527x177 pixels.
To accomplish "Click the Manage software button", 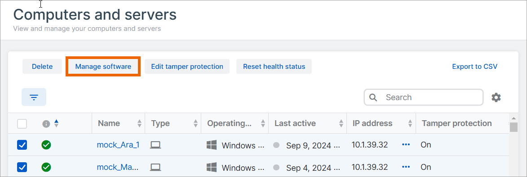I will [103, 67].
